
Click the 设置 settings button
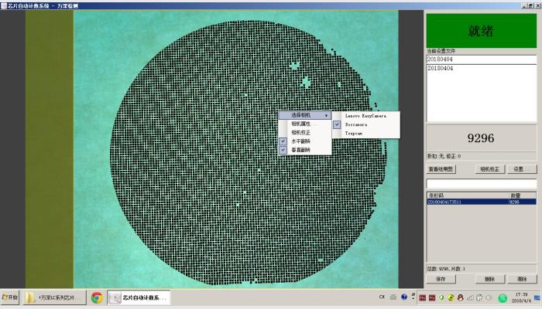coord(520,168)
